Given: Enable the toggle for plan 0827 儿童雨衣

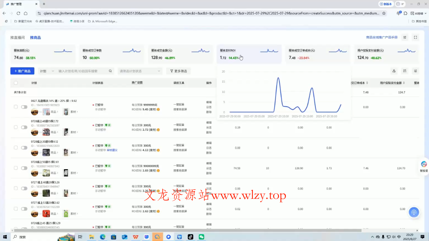Looking at the screenshot, I should coord(24,107).
